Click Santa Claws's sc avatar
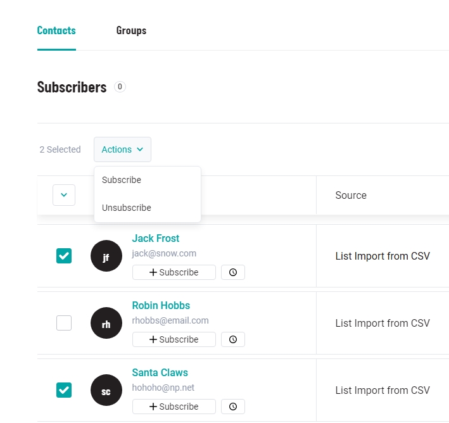 (106, 390)
